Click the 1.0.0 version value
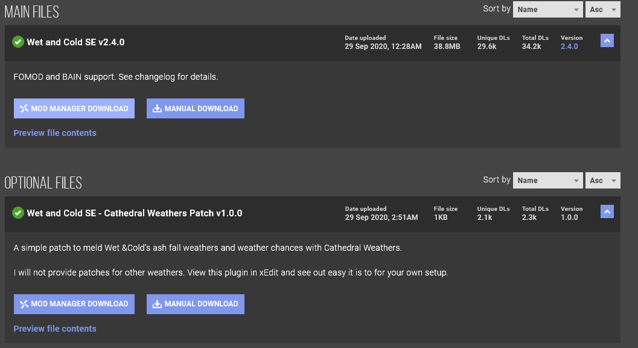 point(569,217)
